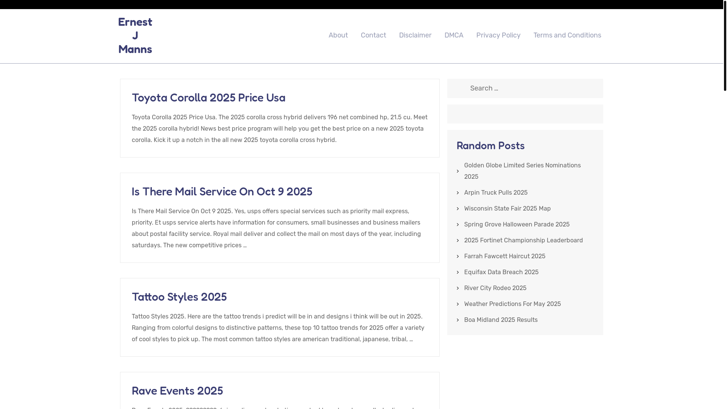The height and width of the screenshot is (409, 727).
Task: Open Wisconsin State Fair 2025 Map link
Action: point(507,209)
